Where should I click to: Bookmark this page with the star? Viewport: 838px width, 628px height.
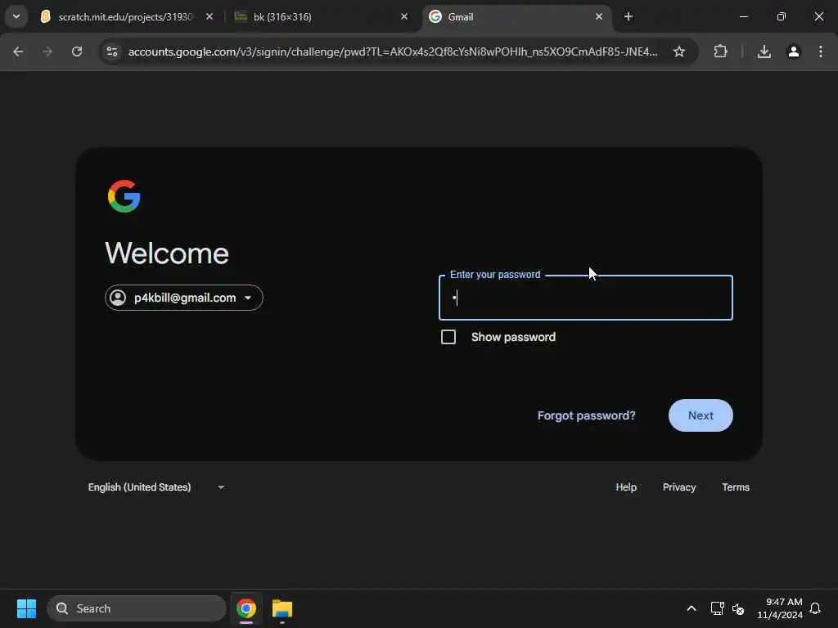point(678,52)
